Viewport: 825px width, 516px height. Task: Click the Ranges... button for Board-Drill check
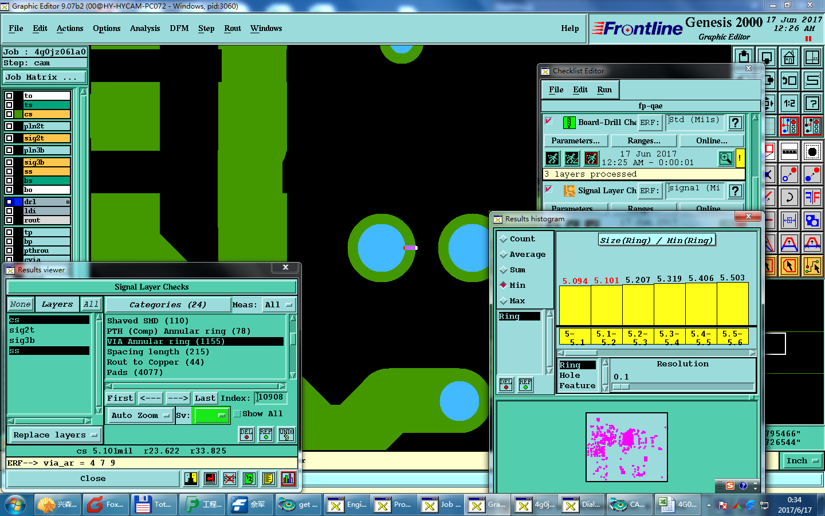pyautogui.click(x=644, y=140)
